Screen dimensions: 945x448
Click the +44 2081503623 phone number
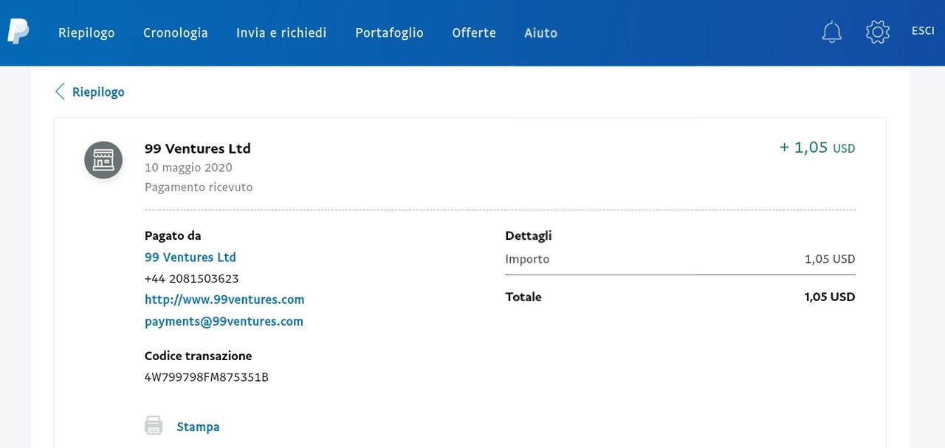(x=191, y=279)
